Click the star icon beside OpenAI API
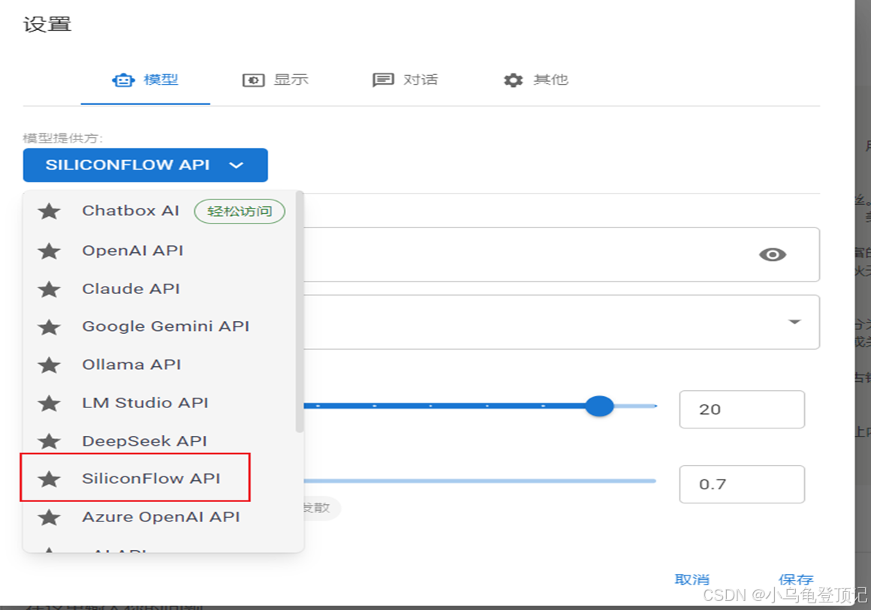 [x=49, y=251]
